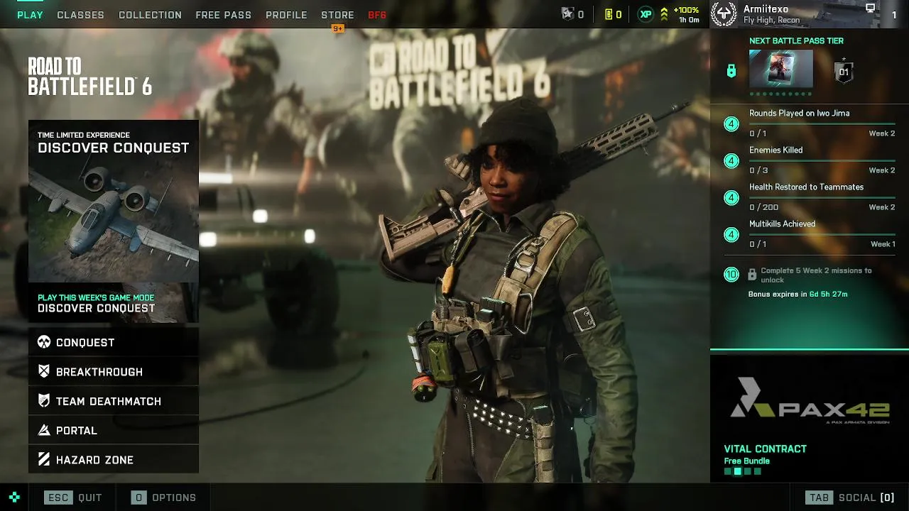This screenshot has height=511, width=909.
Task: Click Multikills Achieved mission point icon
Action: point(731,235)
